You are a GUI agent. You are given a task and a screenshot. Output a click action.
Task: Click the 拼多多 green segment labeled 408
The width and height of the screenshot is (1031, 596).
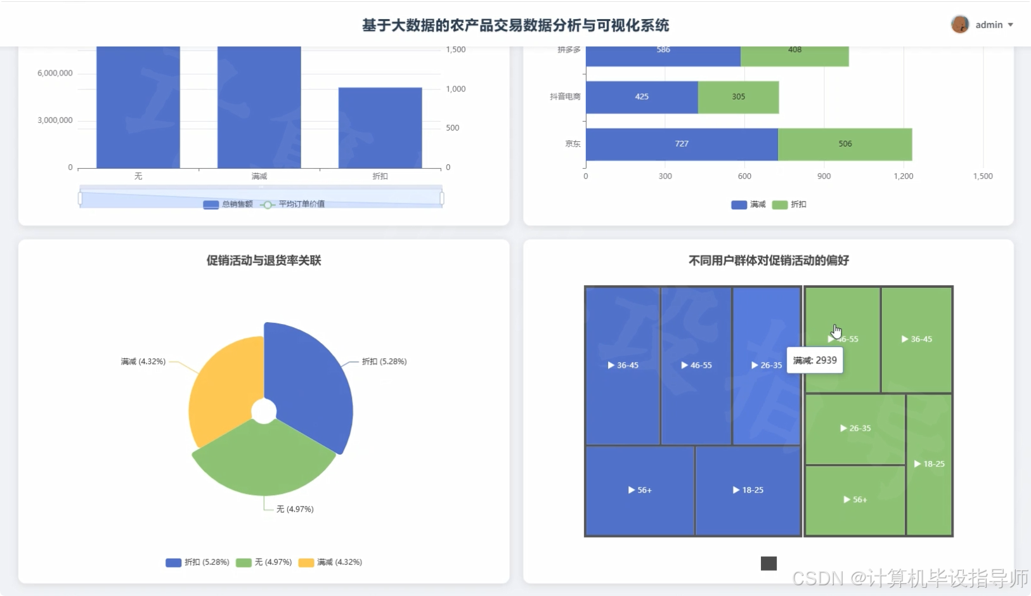[x=794, y=56]
